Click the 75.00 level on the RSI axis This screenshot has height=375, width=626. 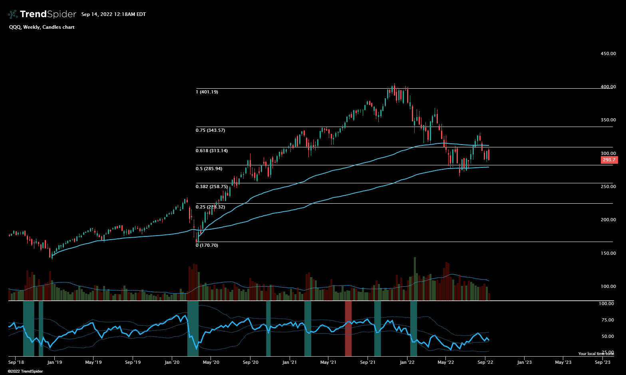tap(608, 320)
